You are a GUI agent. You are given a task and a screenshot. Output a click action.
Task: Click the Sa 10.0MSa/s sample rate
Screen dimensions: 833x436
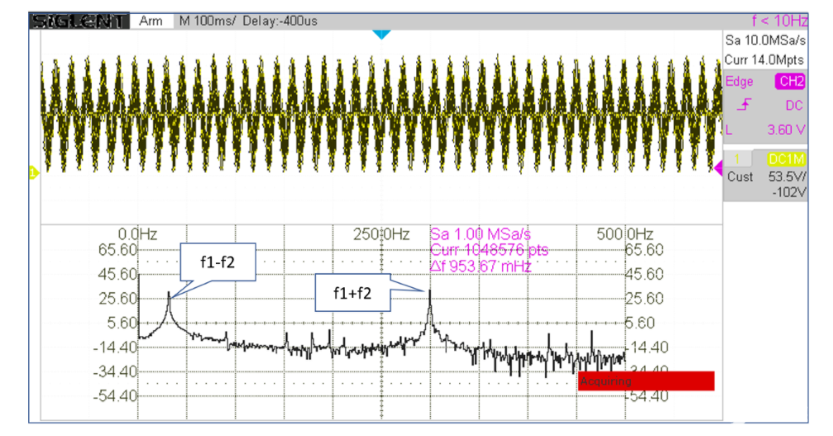tap(765, 41)
